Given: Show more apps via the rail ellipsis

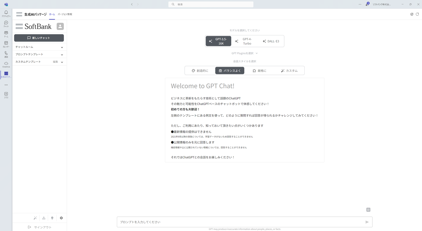Looking at the screenshot, I should 6,85.
